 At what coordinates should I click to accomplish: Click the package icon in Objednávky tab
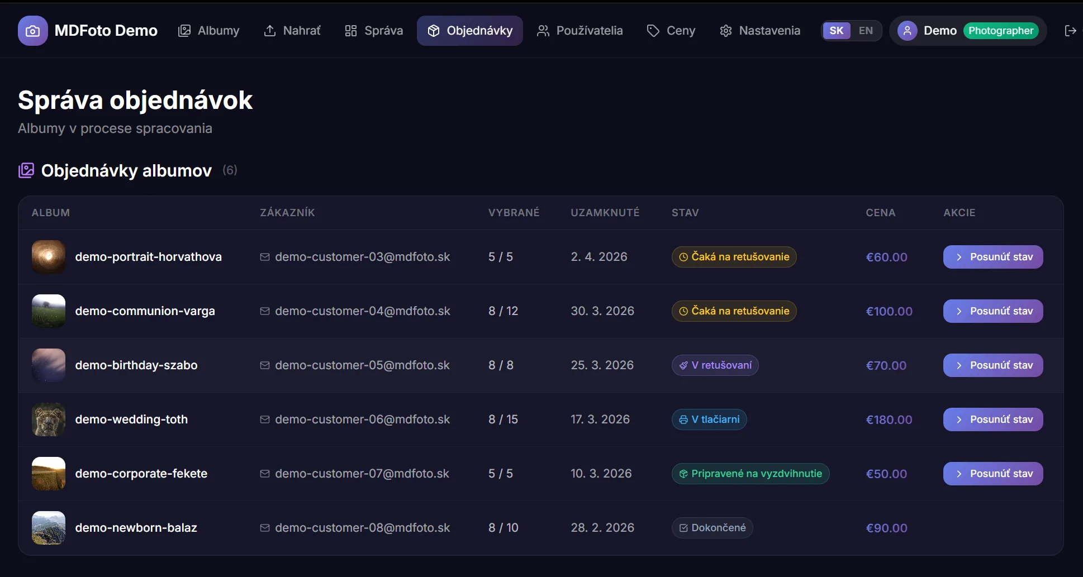coord(434,31)
